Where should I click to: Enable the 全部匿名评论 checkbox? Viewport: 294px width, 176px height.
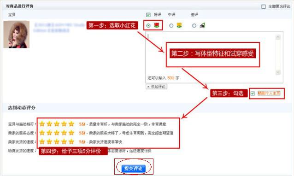point(264,6)
